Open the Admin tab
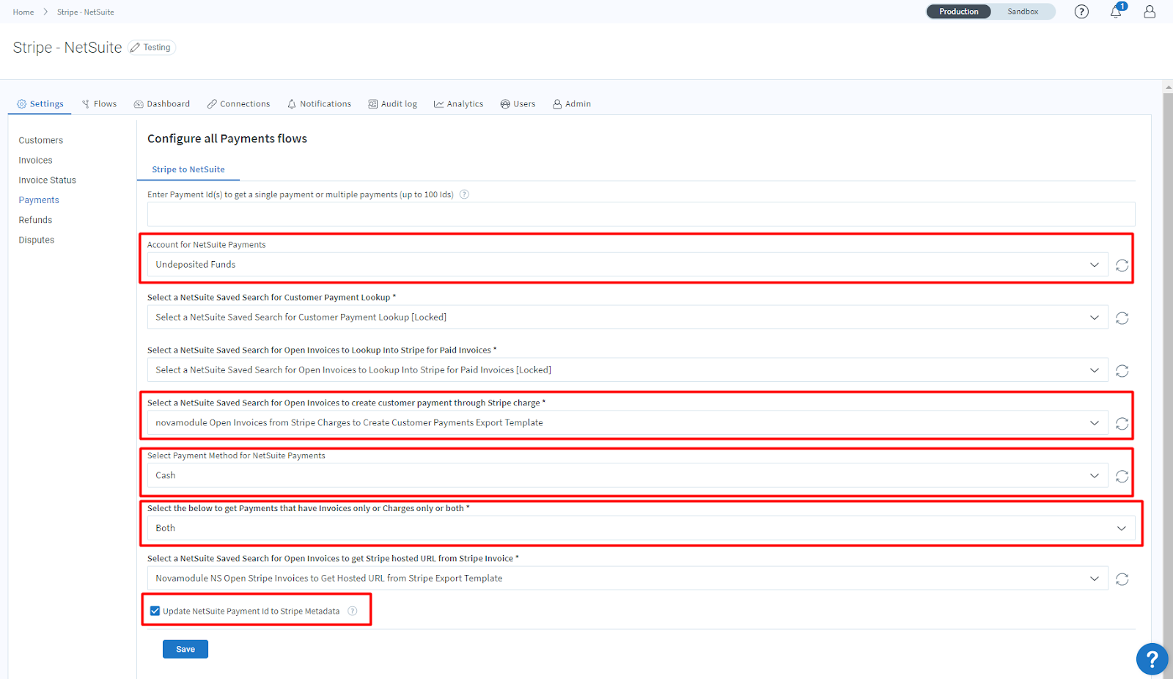The height and width of the screenshot is (679, 1173). pyautogui.click(x=572, y=104)
